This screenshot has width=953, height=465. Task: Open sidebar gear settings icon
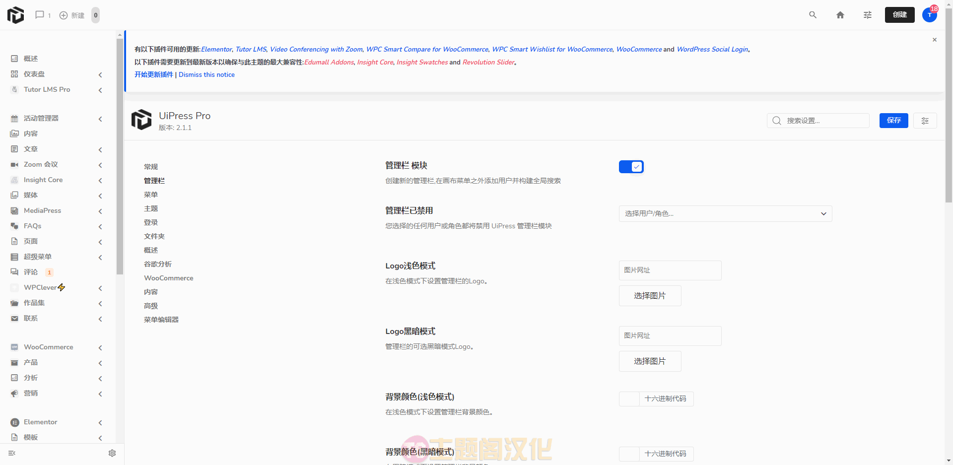click(x=112, y=453)
